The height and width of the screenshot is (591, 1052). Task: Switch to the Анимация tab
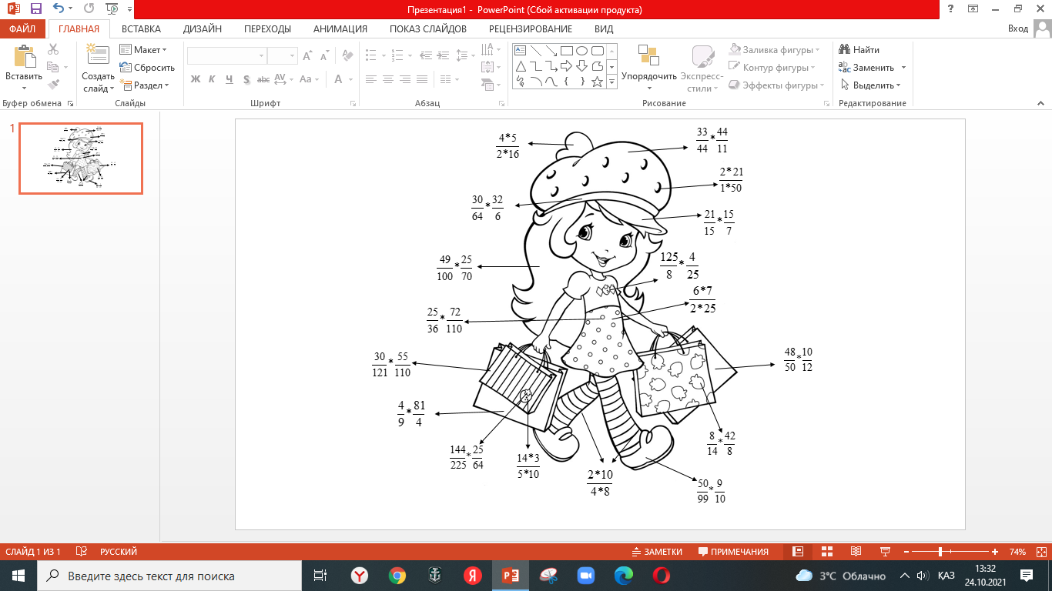(x=340, y=29)
